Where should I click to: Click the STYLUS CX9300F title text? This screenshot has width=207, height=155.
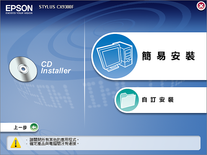point(56,7)
